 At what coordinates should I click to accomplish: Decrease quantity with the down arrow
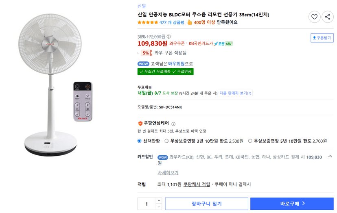click(159, 207)
